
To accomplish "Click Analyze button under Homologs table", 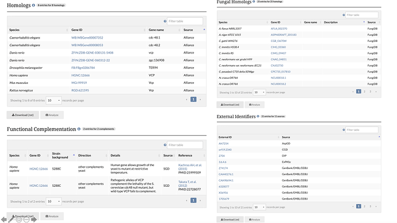I will point(52,115).
